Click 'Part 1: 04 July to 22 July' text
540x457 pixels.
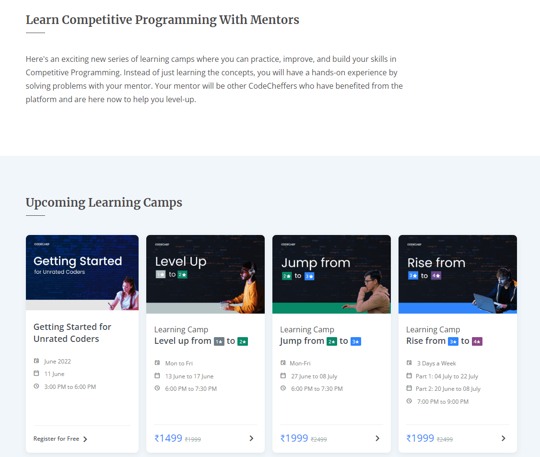click(446, 376)
